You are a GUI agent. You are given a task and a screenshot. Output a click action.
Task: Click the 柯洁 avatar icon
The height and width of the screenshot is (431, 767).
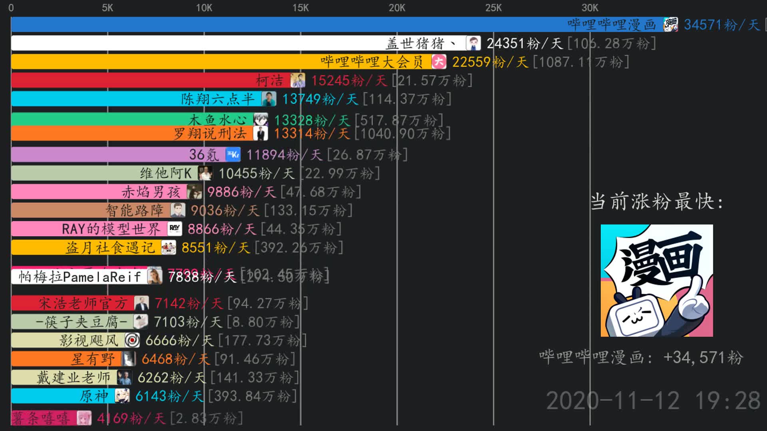pos(298,80)
